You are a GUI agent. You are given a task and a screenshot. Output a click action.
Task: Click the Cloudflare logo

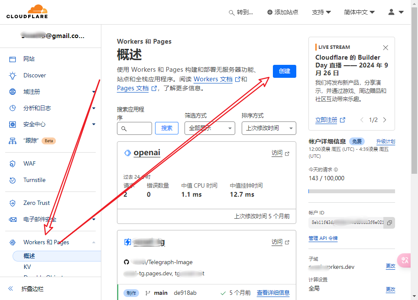coord(27,12)
